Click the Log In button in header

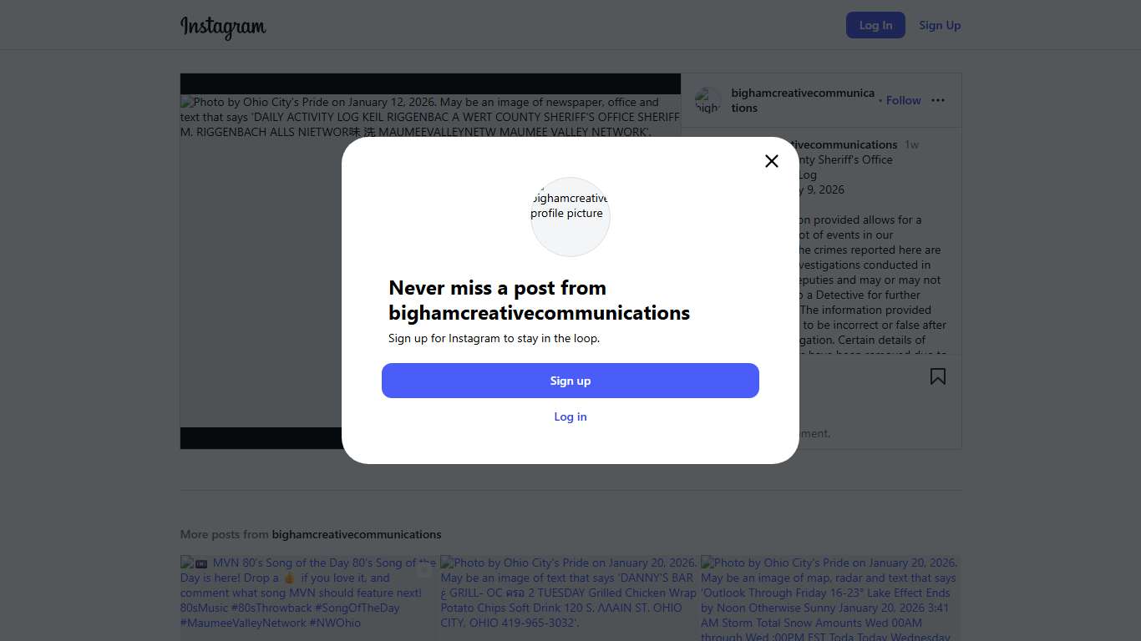point(875,25)
